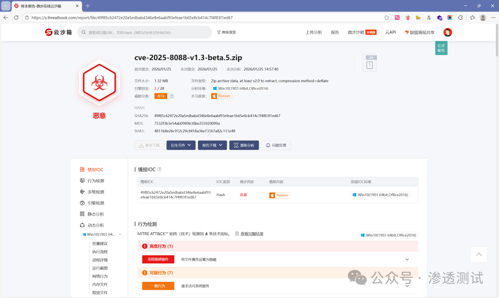Click the 查看完整结果 link
The height and width of the screenshot is (298, 499).
coord(251,234)
